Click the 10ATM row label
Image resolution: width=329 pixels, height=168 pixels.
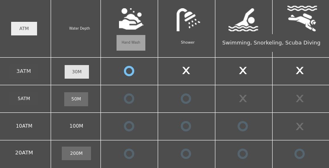(24, 126)
